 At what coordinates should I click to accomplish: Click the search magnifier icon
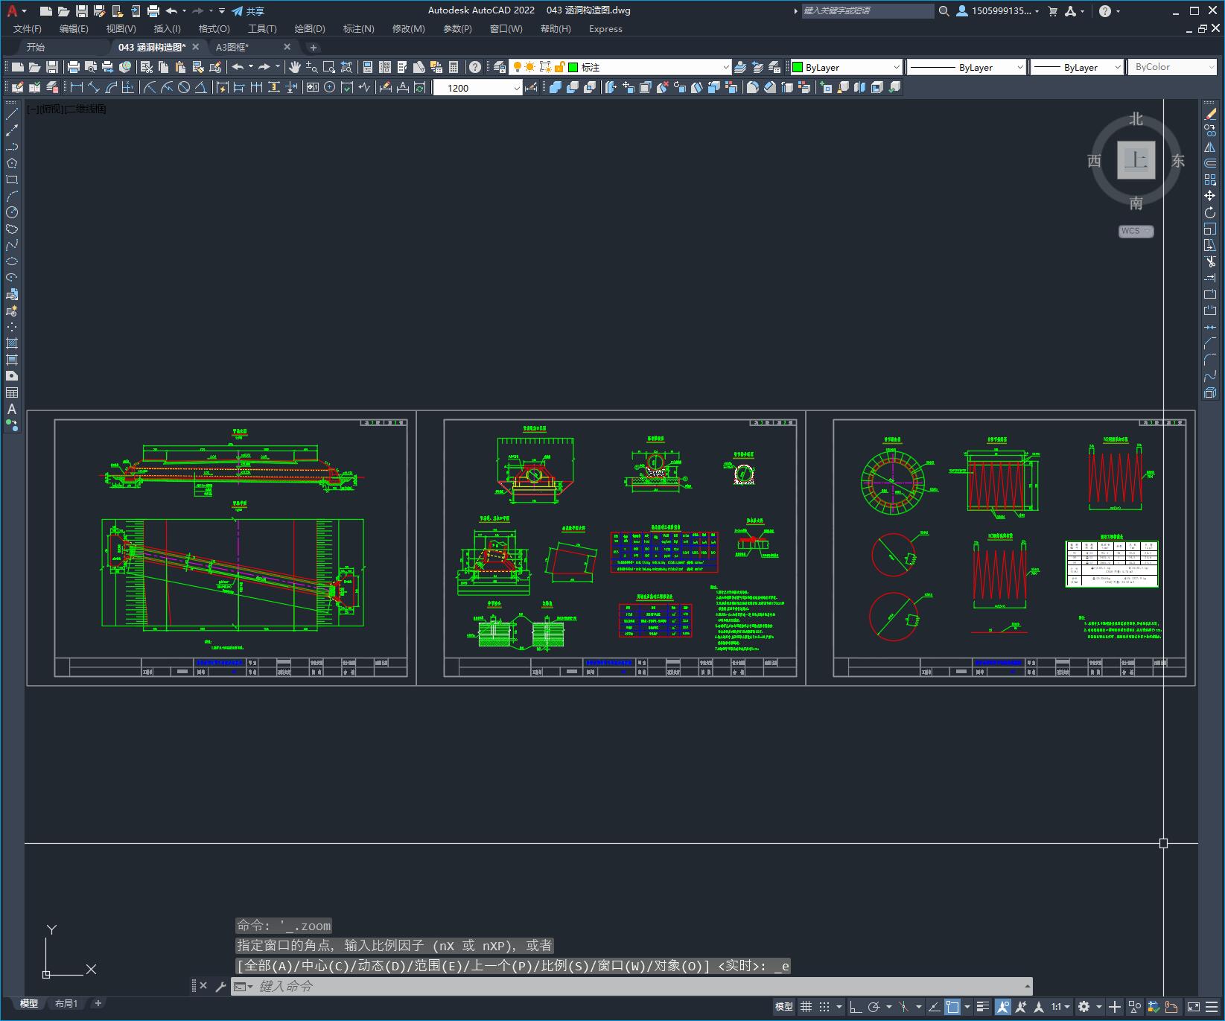[944, 11]
